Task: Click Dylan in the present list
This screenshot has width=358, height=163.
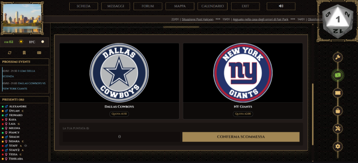Action: coord(14,111)
